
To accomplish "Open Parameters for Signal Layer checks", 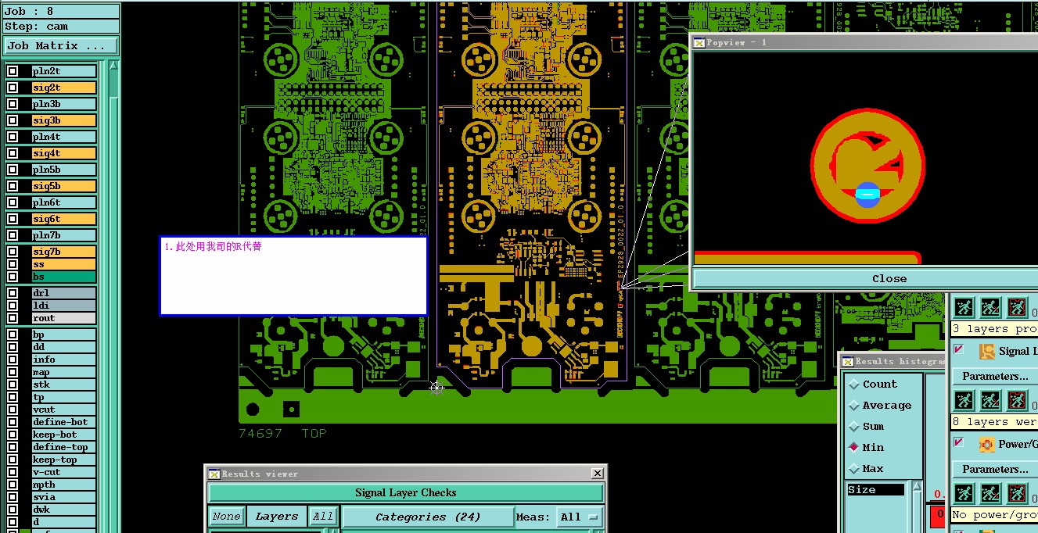I will click(995, 377).
